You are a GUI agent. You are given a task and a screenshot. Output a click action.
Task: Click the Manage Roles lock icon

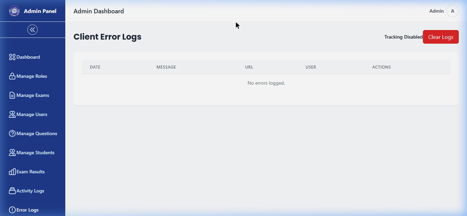(12, 76)
